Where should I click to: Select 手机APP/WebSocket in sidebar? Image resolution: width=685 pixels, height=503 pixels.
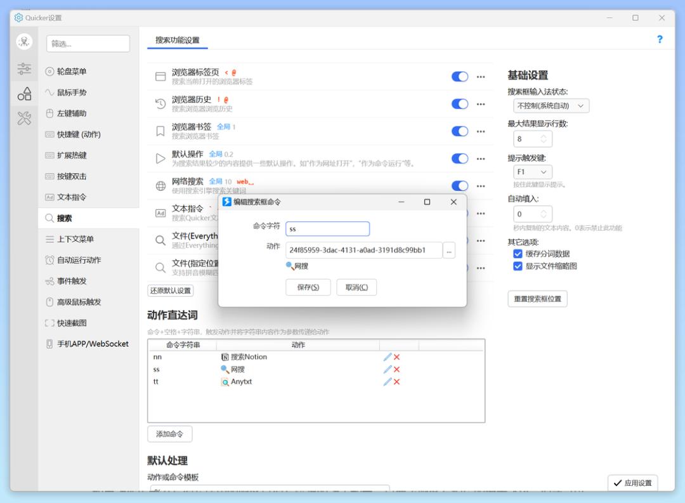(93, 344)
